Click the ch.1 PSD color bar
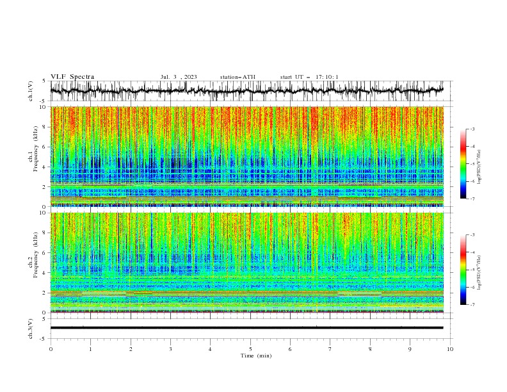Viewport: 507px width, 392px height. [463, 164]
